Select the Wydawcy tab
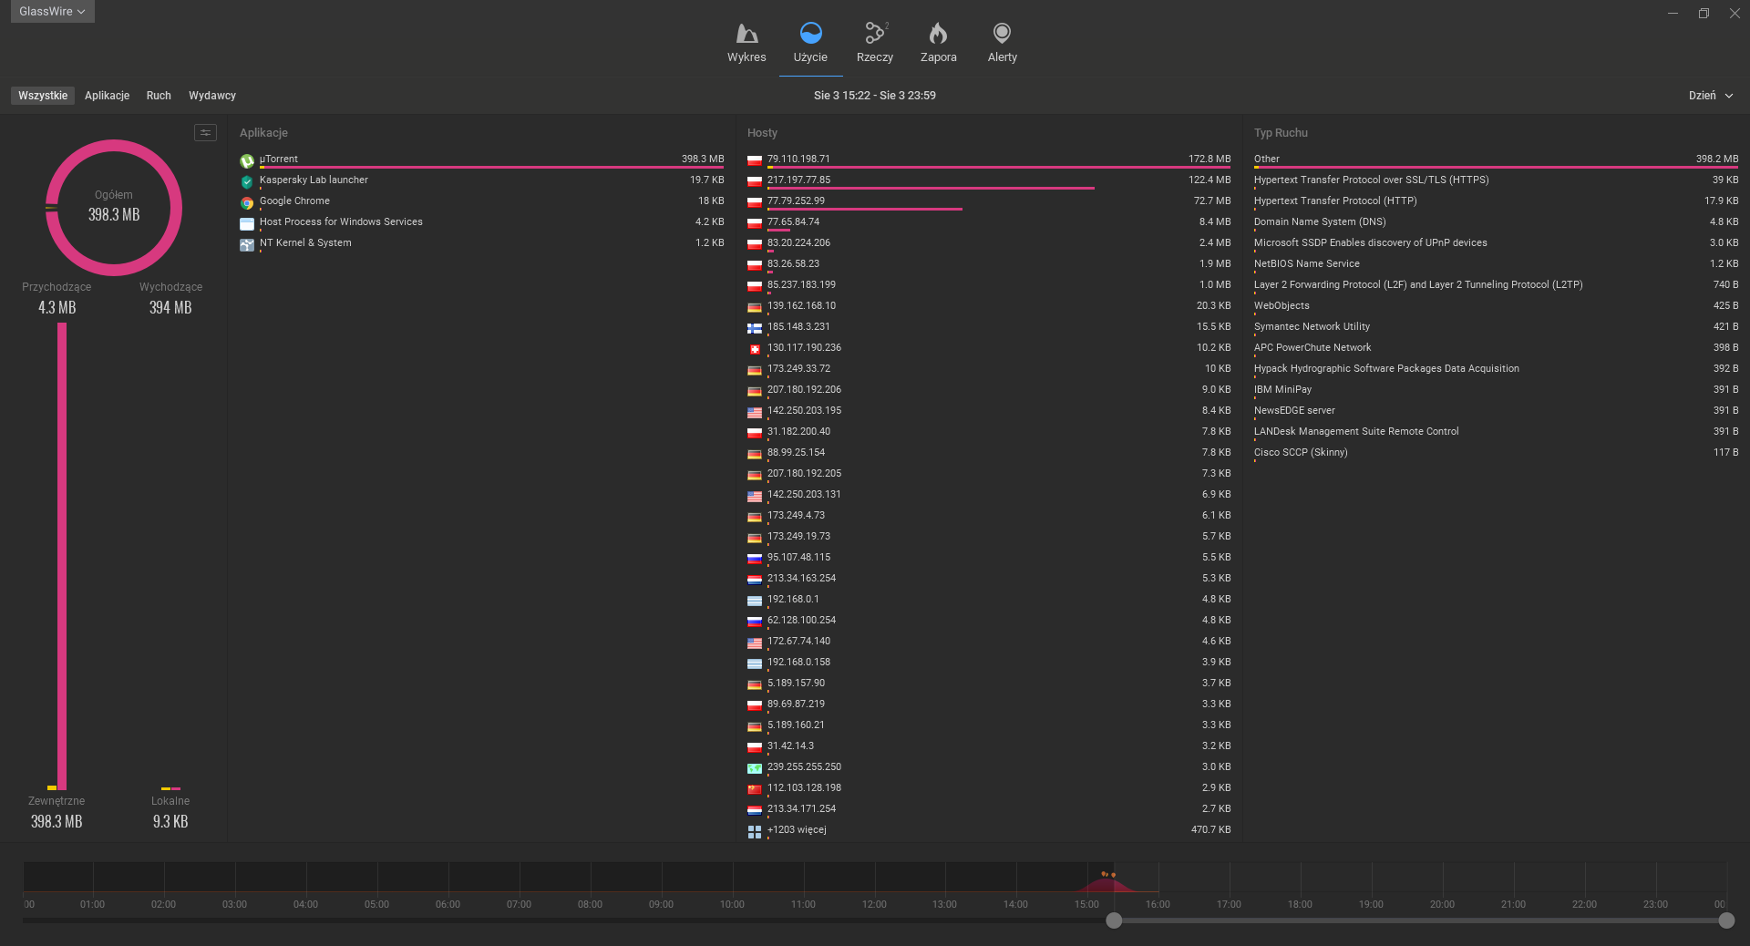The width and height of the screenshot is (1750, 946). (212, 96)
